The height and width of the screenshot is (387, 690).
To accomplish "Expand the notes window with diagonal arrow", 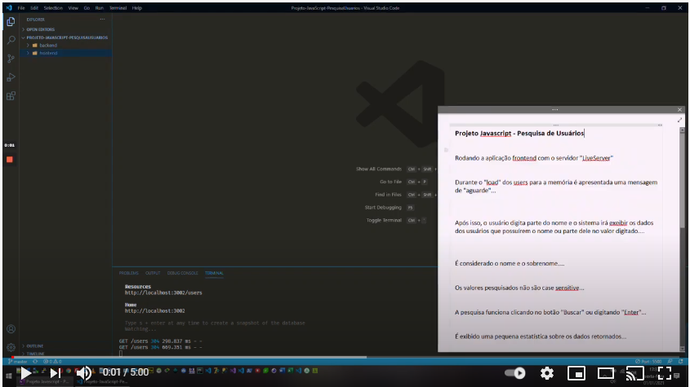I will 679,120.
